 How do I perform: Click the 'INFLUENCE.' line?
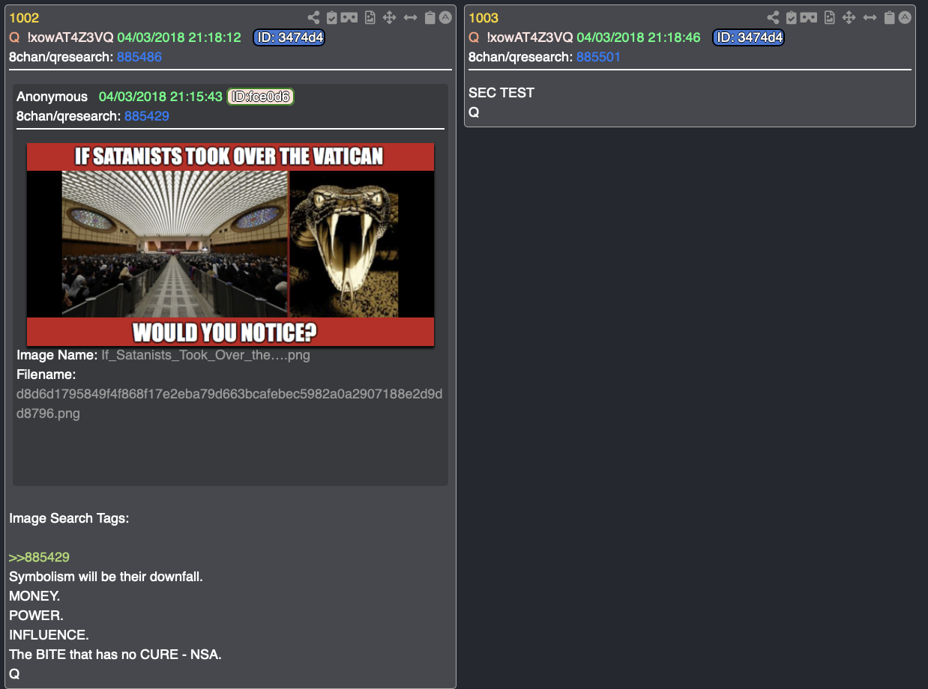(49, 635)
